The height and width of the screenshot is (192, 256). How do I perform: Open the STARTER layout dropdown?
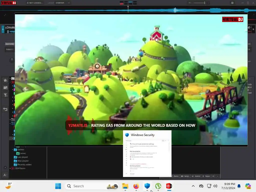pos(63,3)
